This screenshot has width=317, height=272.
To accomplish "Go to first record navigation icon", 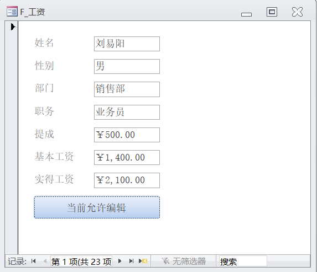I will (x=34, y=261).
